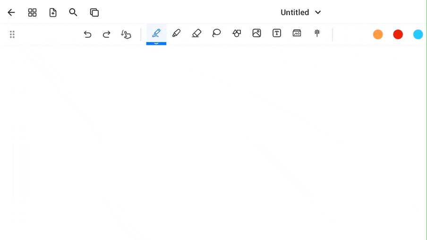The image size is (427, 240).
Task: Open the multi-window pages icon
Action: (94, 13)
